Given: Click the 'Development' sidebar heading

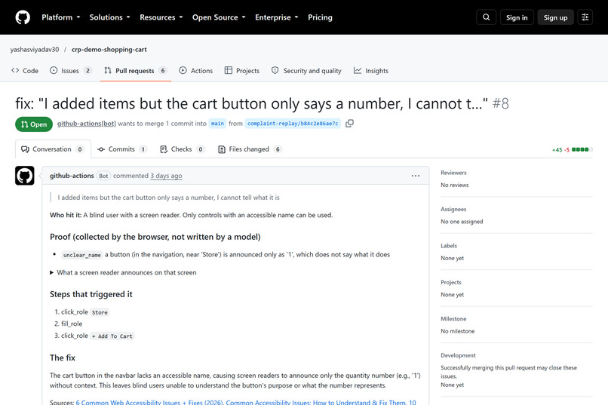Looking at the screenshot, I should [x=458, y=355].
